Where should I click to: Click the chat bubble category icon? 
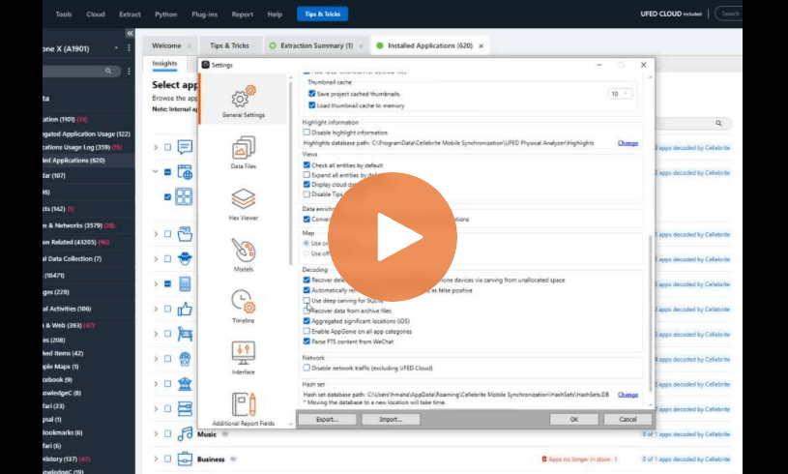[185, 147]
